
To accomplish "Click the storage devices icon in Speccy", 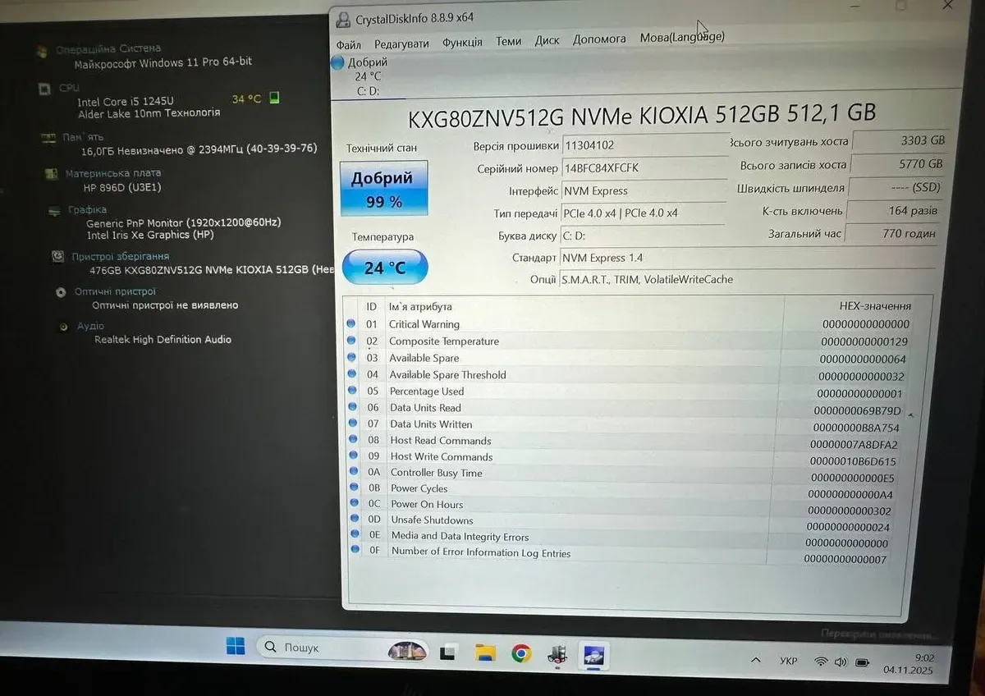I will (57, 256).
